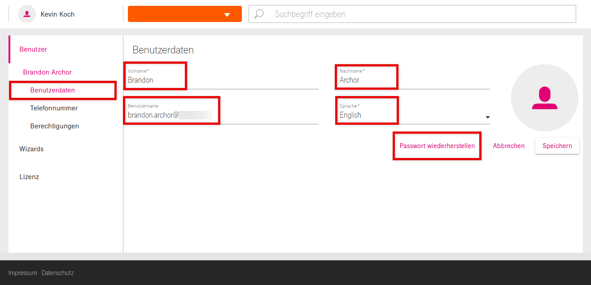Open the Berechtigungen page
Screen dimensions: 591x285
click(54, 126)
